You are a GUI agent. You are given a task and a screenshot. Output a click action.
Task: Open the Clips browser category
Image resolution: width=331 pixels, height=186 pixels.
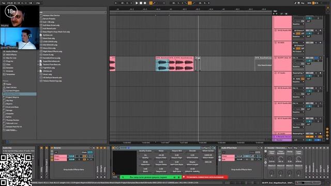coord(8,65)
